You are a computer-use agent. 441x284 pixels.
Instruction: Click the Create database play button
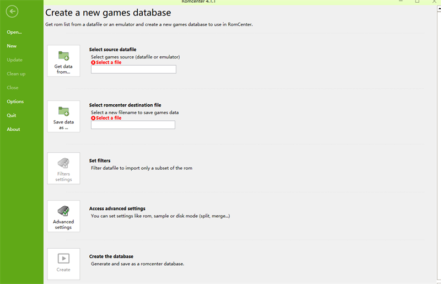click(63, 264)
